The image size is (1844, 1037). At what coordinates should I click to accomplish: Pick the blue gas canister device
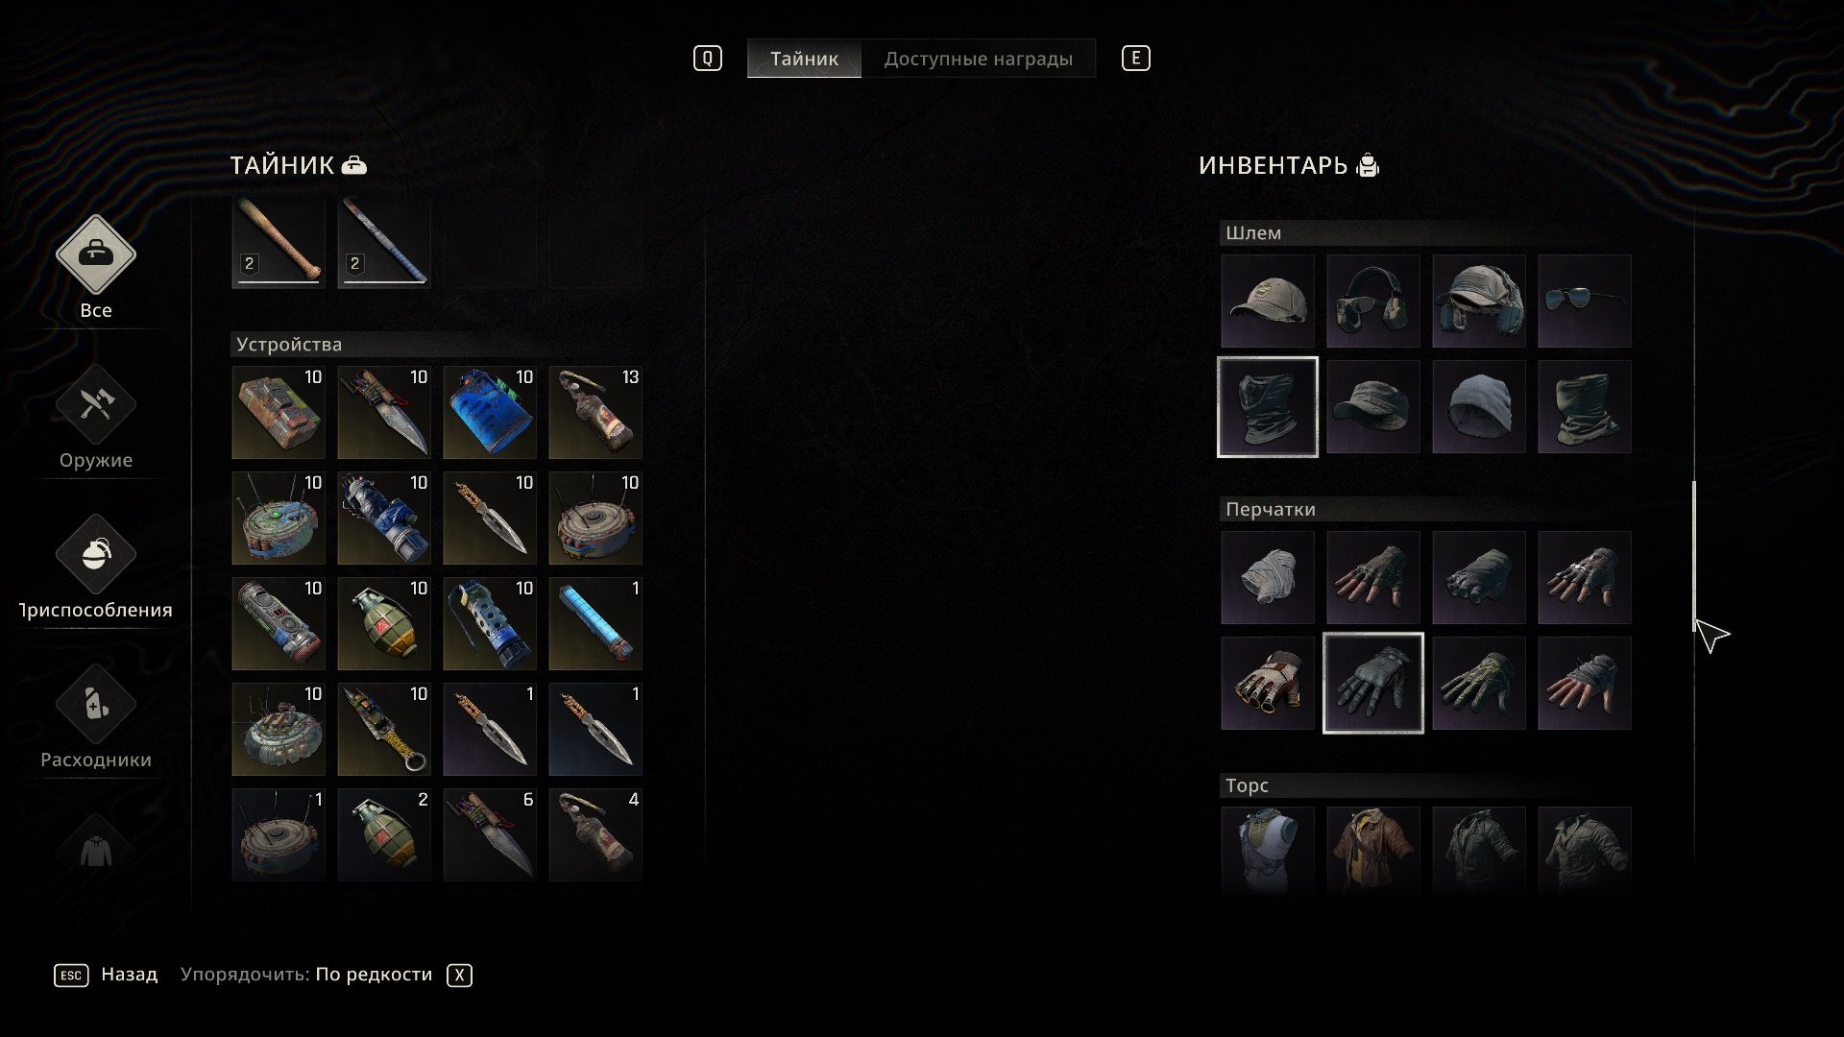coord(490,413)
